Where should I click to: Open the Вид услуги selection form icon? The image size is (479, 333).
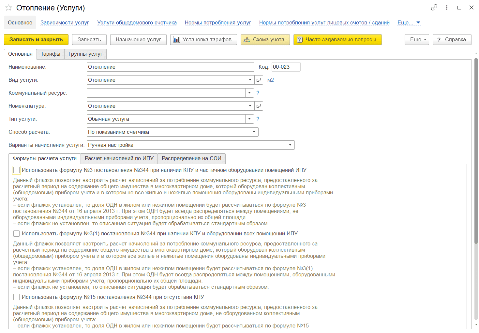[x=259, y=80]
